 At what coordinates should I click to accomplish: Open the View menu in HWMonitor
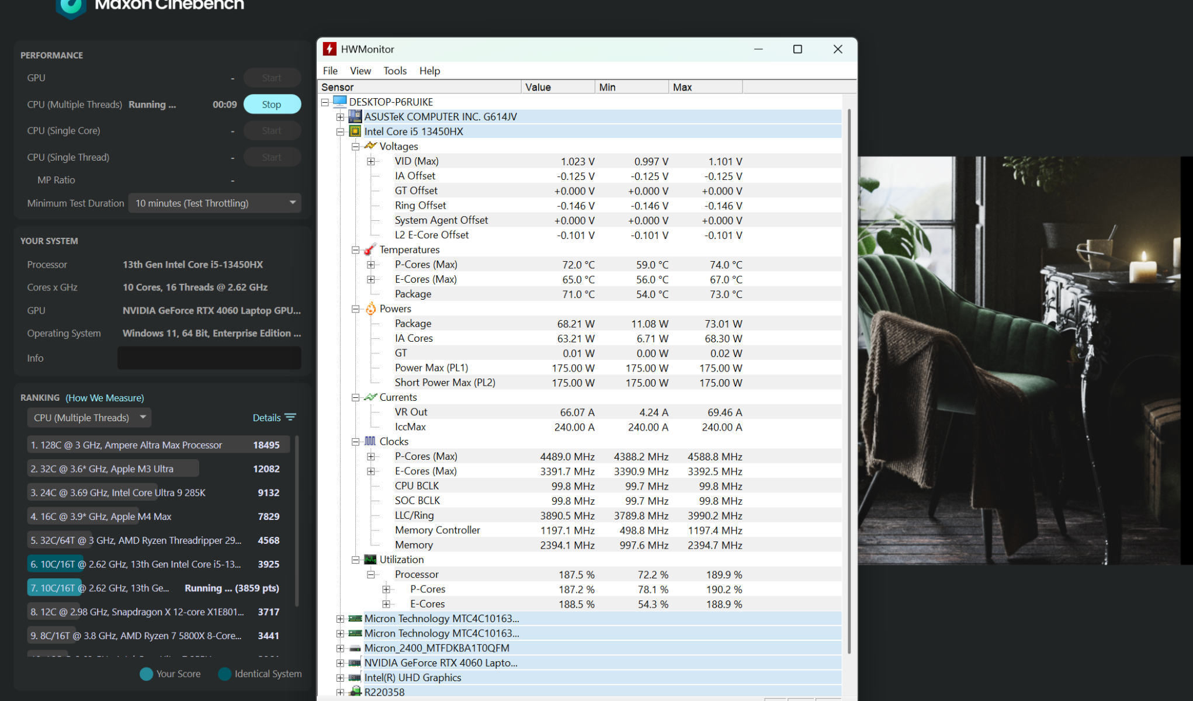coord(360,71)
